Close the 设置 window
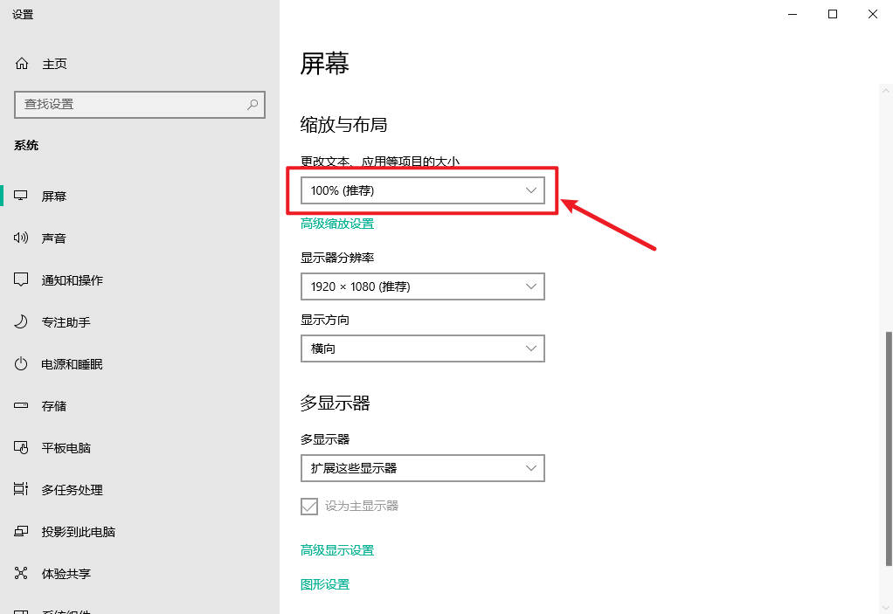Image resolution: width=893 pixels, height=614 pixels. click(x=873, y=14)
